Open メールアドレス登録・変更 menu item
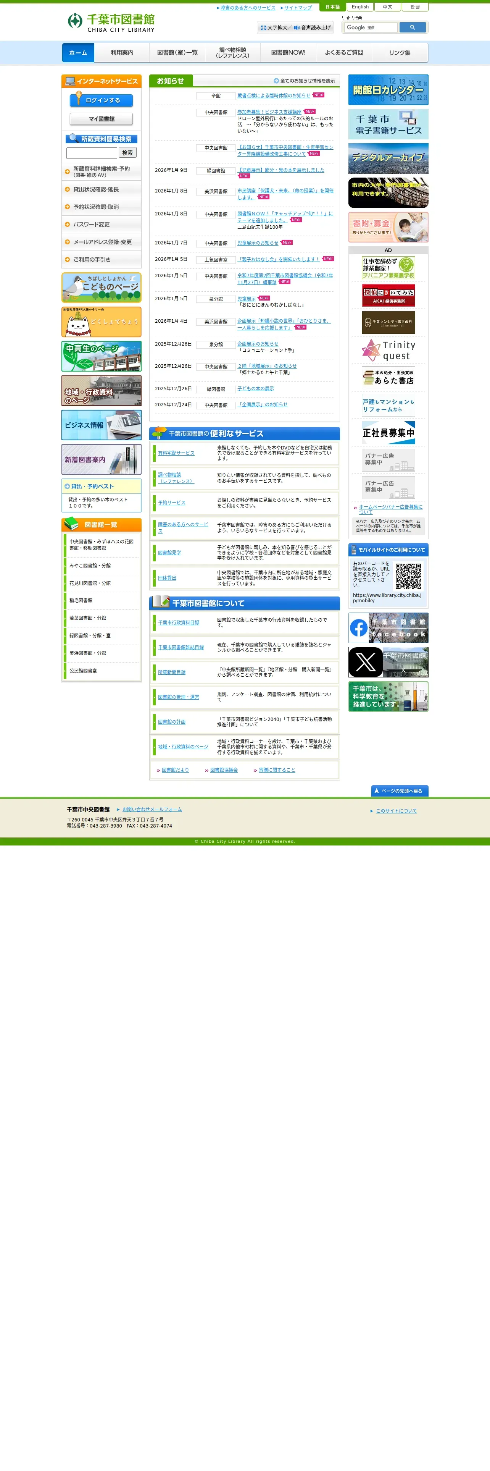This screenshot has height=1471, width=490. [x=102, y=242]
